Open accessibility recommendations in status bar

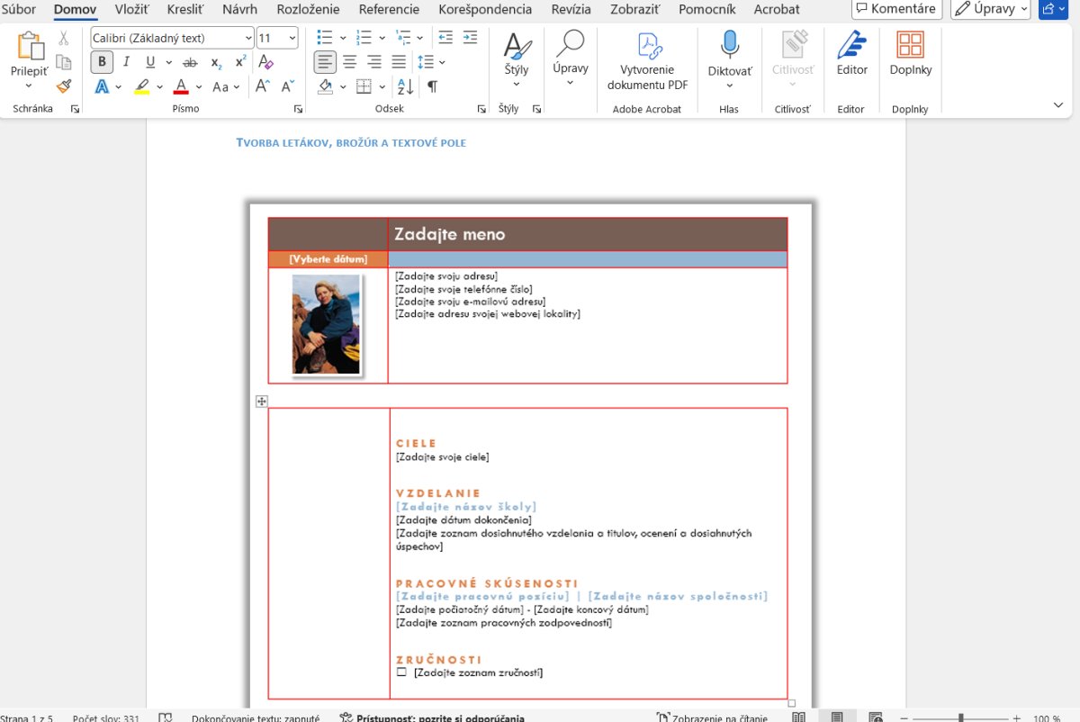click(432, 717)
